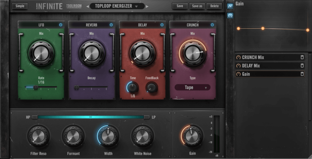Click the CRUNCH module title
312x159 pixels.
click(x=192, y=25)
